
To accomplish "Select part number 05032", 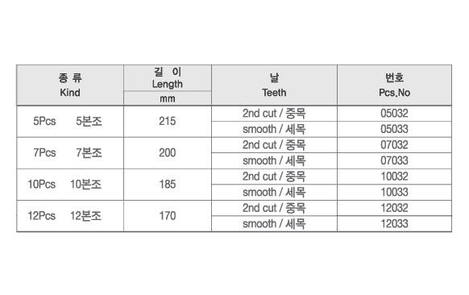I will coord(394,114).
